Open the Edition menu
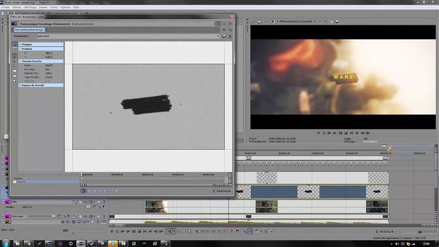The height and width of the screenshot is (247, 439). [x=16, y=8]
